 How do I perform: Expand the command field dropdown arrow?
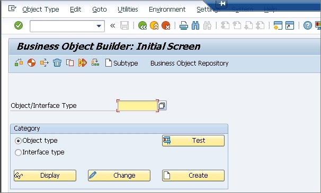[99, 26]
